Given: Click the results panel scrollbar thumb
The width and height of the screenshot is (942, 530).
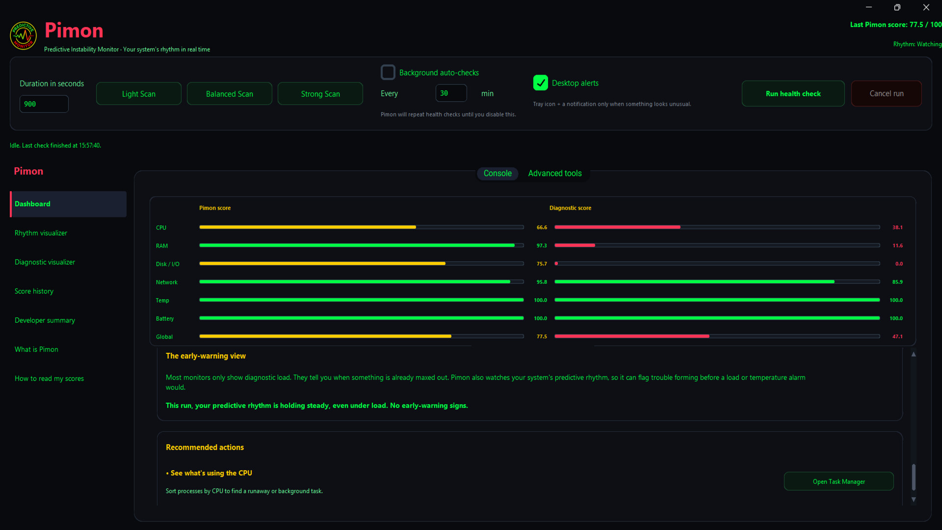Looking at the screenshot, I should (914, 477).
